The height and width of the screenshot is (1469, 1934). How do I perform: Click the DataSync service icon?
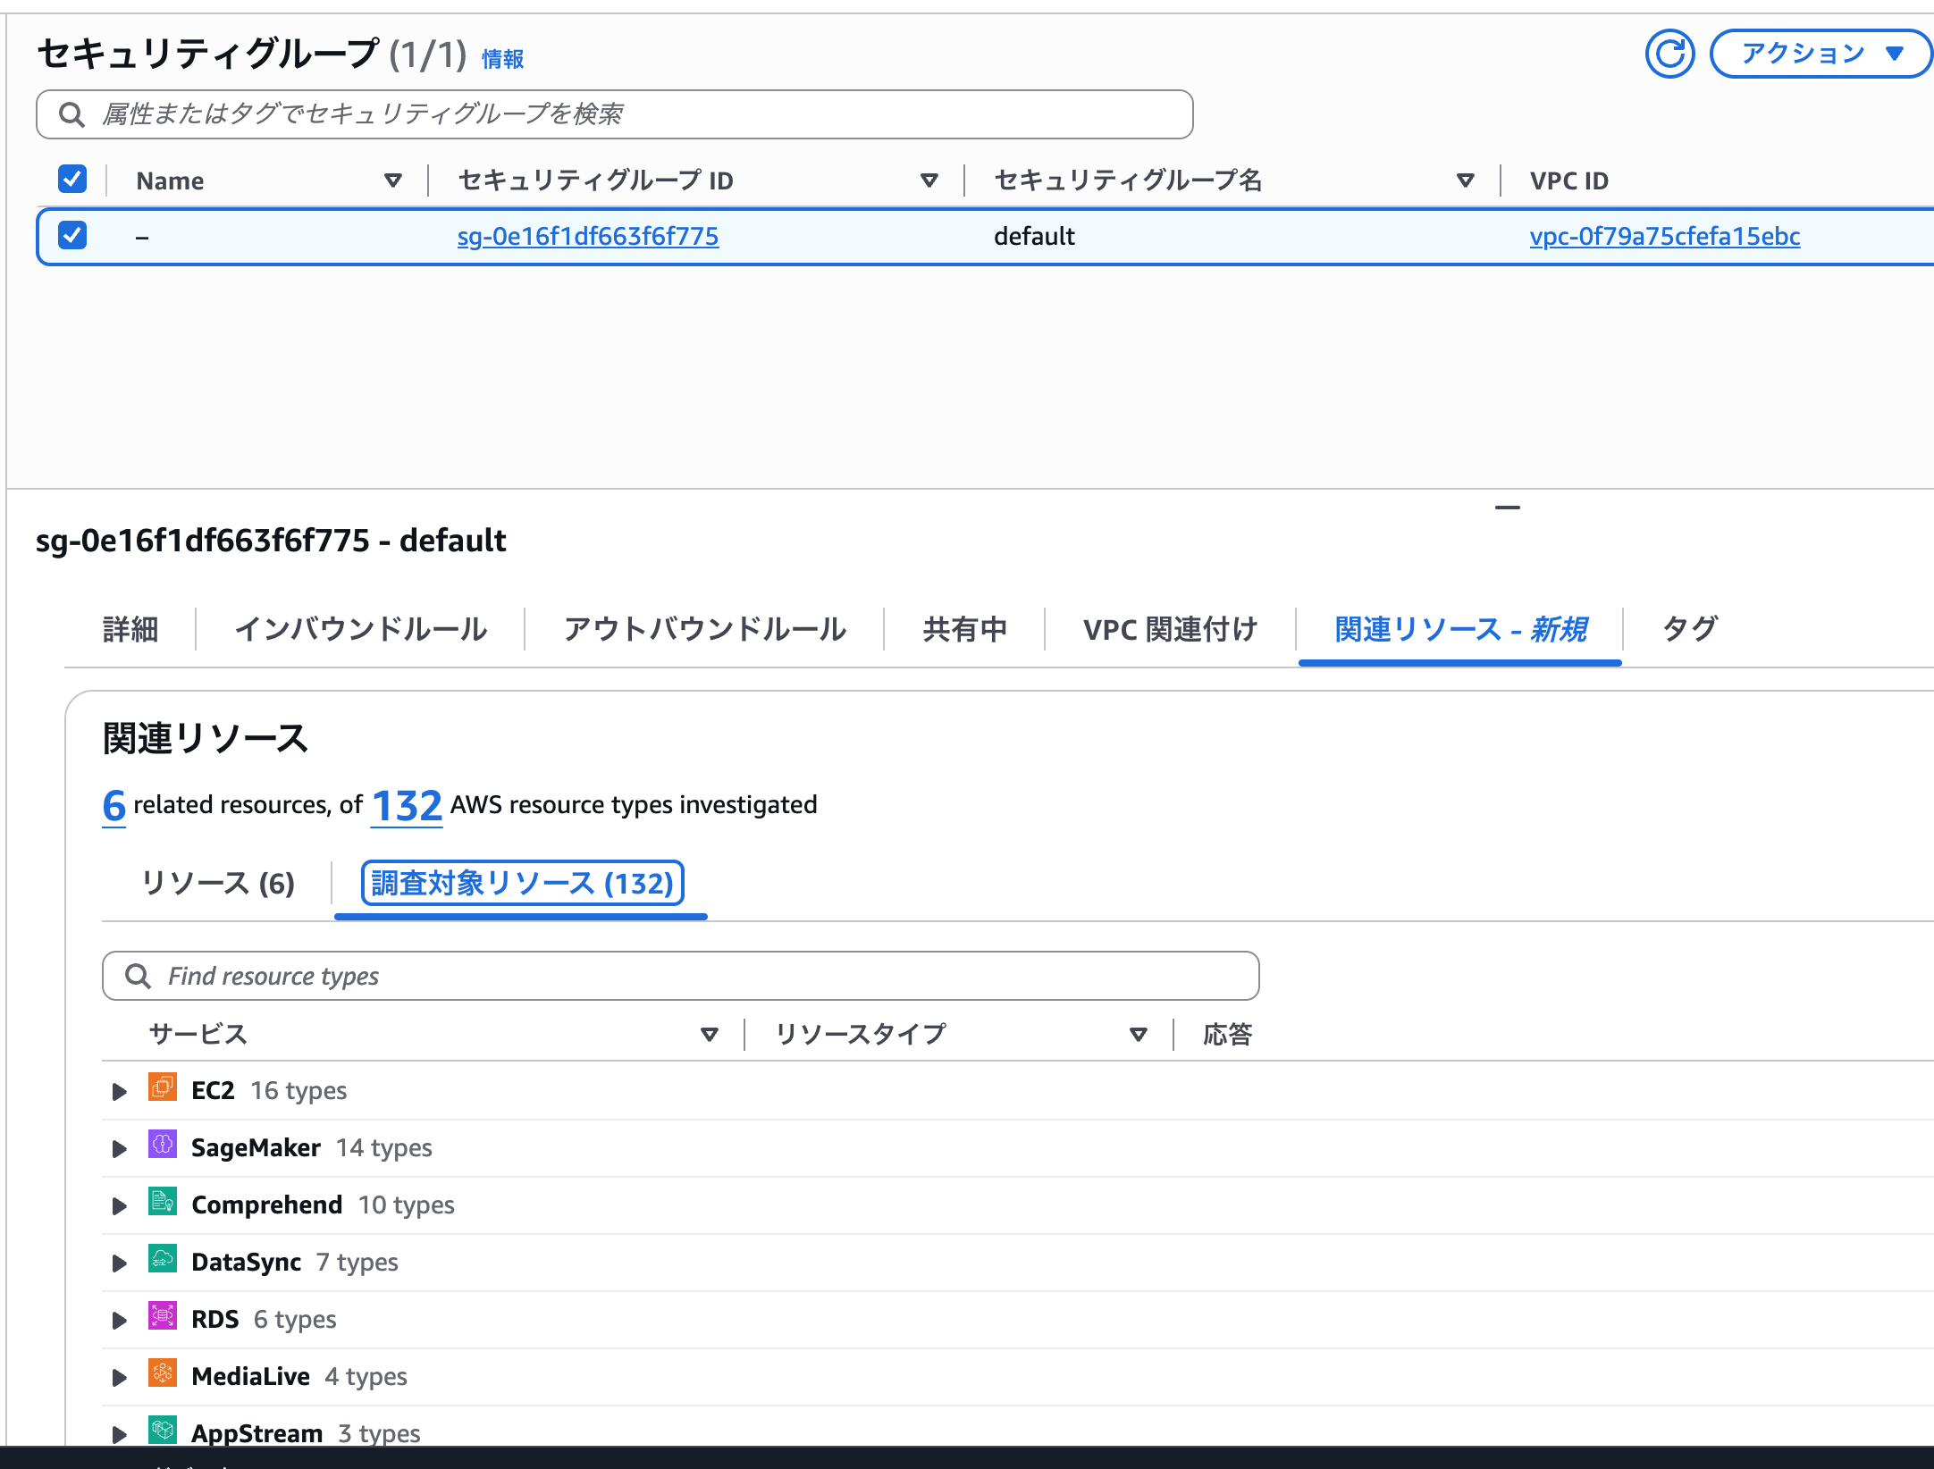pyautogui.click(x=163, y=1259)
